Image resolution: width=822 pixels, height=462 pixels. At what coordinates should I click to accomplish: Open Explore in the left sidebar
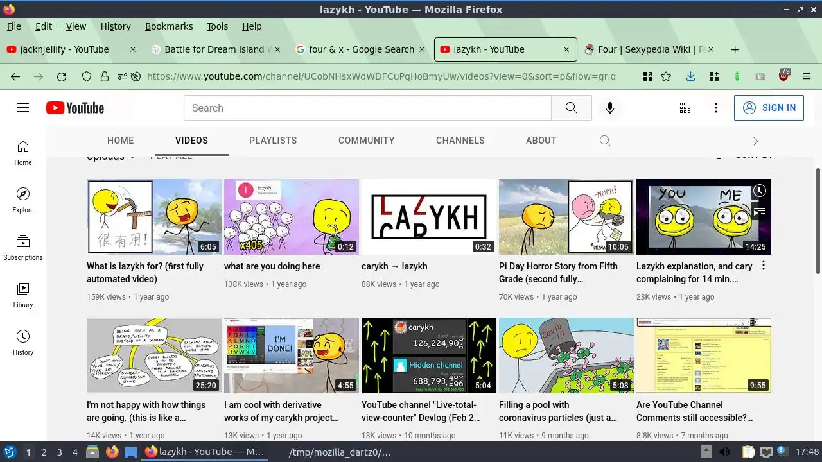coord(23,200)
